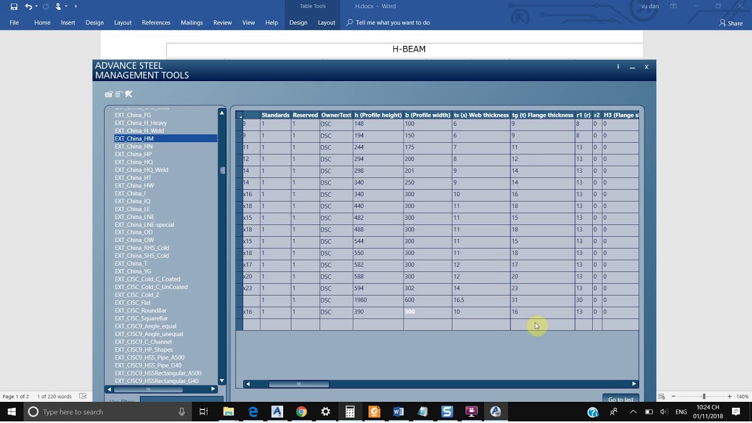Open Settings gear app on the taskbar
This screenshot has width=752, height=423.
(x=325, y=412)
